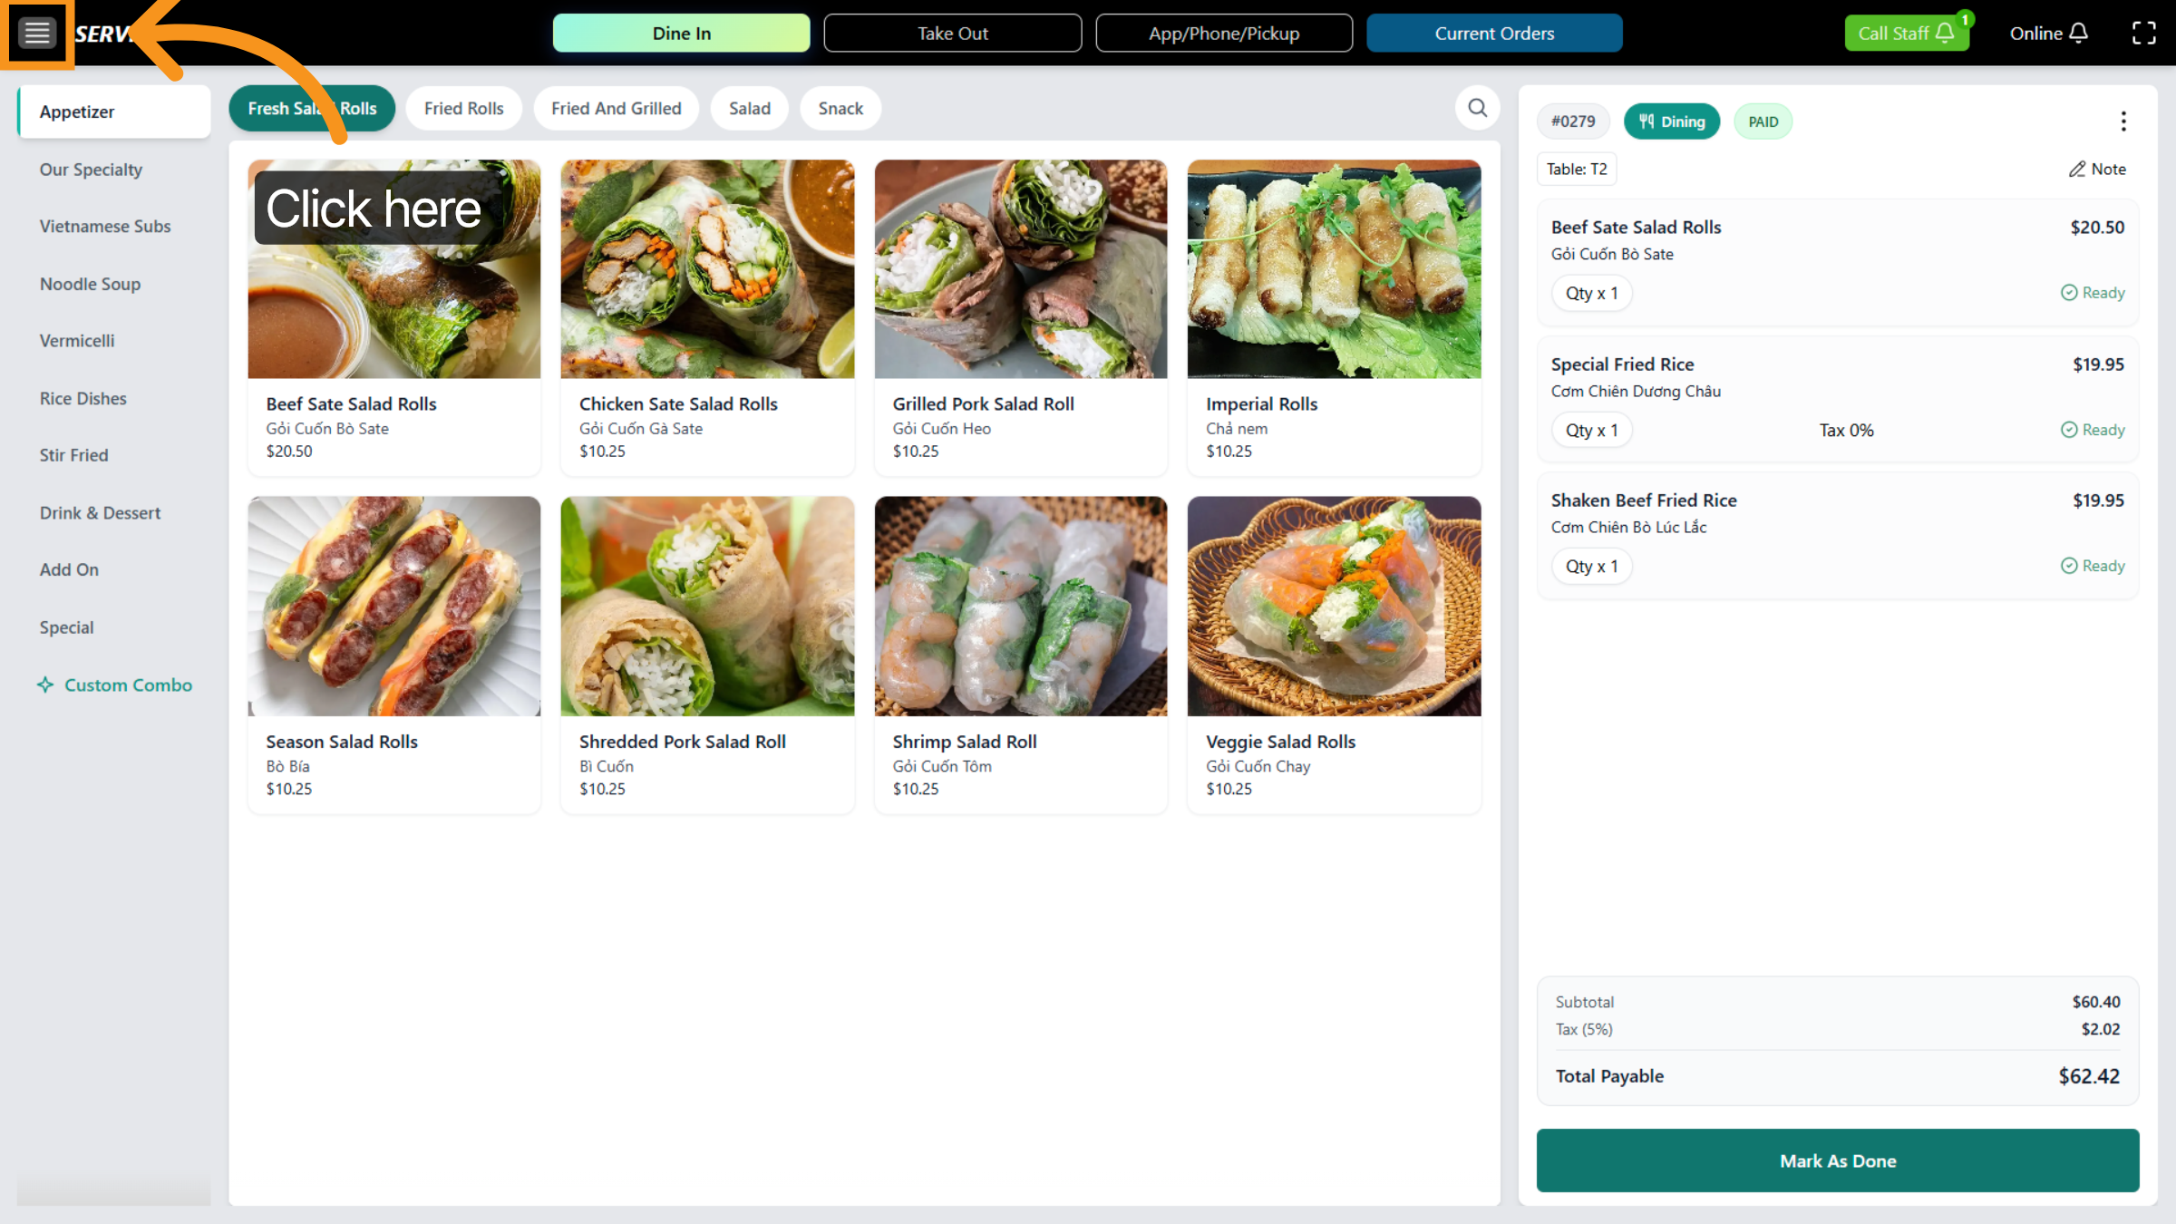This screenshot has height=1224, width=2176.
Task: Click the search magnifier icon
Action: pyautogui.click(x=1477, y=109)
